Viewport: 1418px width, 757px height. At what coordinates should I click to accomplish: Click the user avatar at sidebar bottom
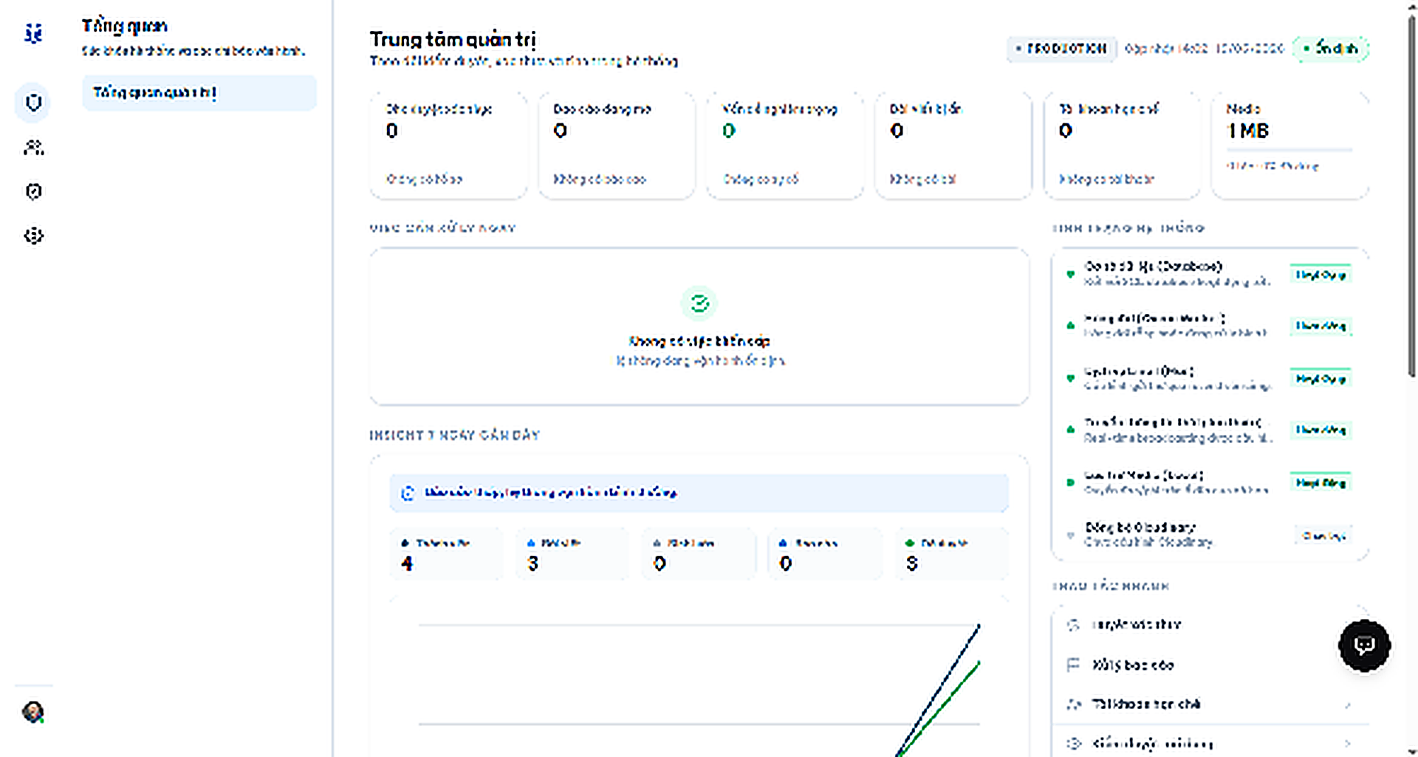click(x=32, y=712)
